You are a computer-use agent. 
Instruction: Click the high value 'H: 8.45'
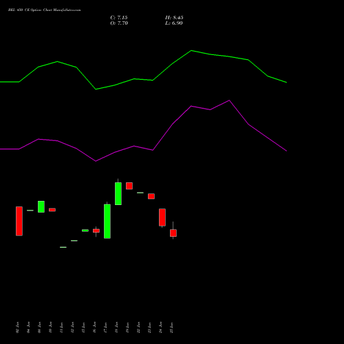point(174,18)
